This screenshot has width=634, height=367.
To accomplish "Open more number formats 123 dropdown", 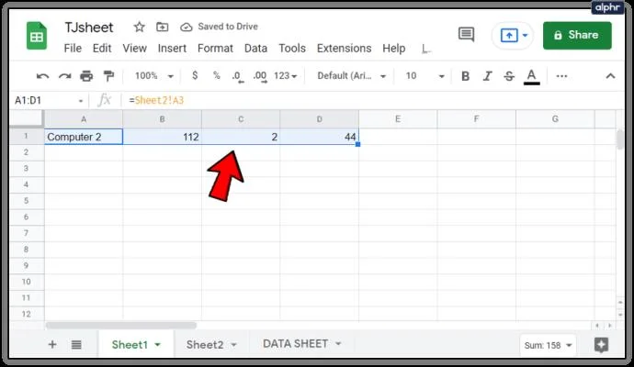I will pos(286,76).
